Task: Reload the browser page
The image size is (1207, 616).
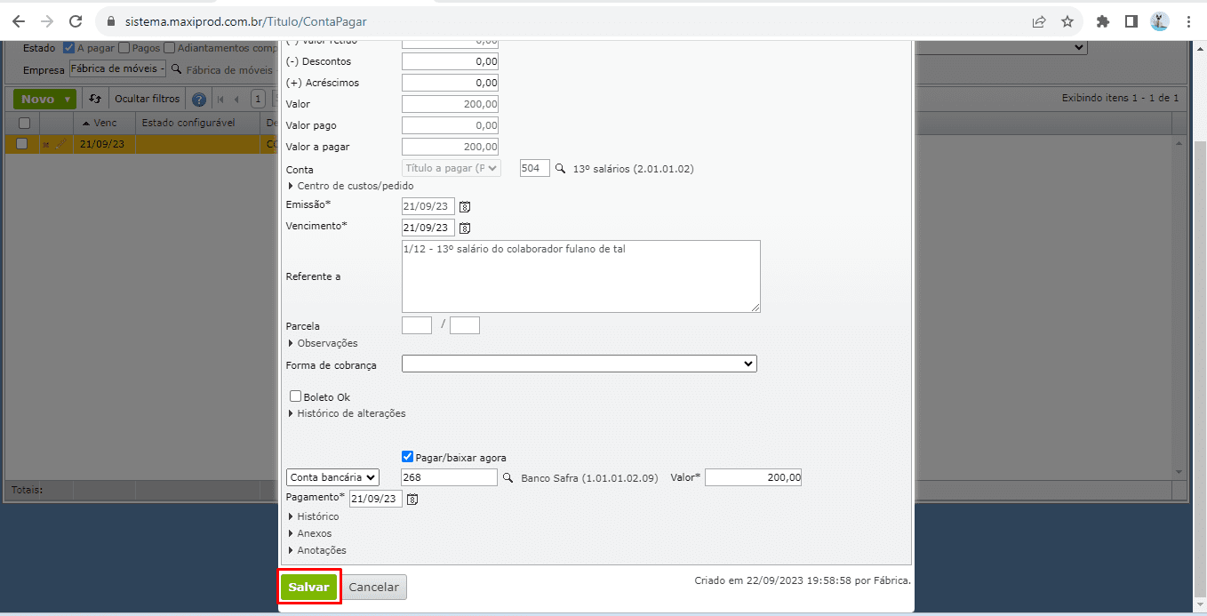Action: (76, 21)
